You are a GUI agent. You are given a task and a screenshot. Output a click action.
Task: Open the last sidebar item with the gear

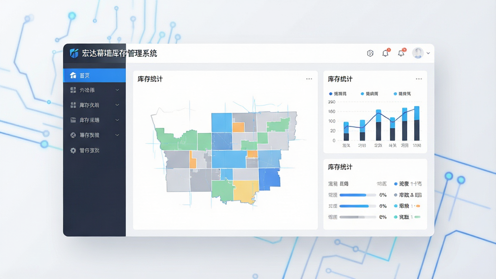coord(94,150)
